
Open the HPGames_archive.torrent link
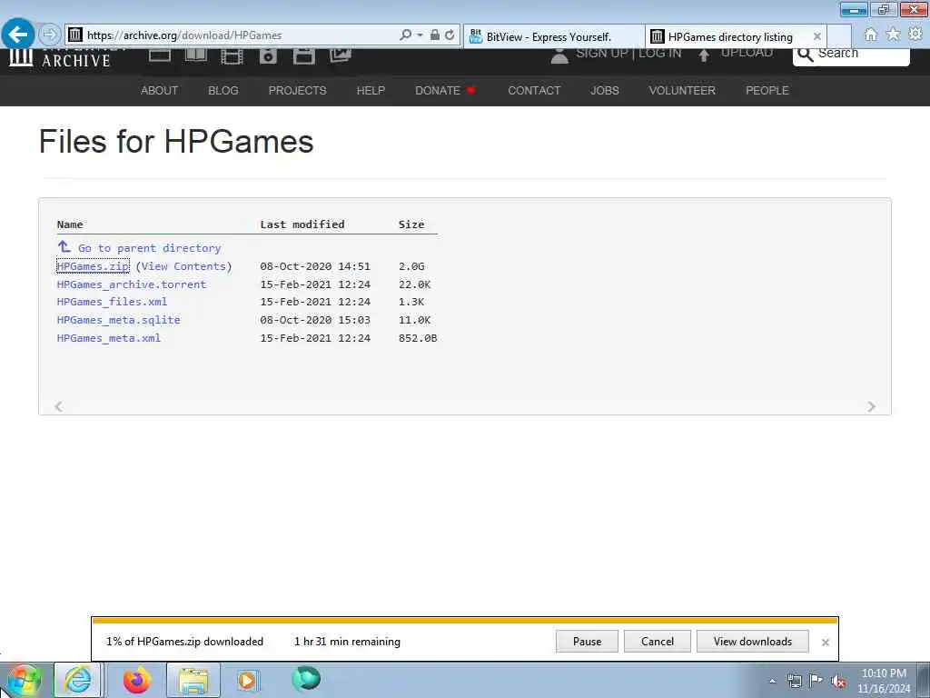tap(132, 284)
